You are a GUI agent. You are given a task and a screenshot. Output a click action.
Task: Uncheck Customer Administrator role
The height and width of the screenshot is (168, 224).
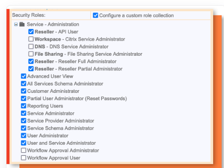(23, 91)
